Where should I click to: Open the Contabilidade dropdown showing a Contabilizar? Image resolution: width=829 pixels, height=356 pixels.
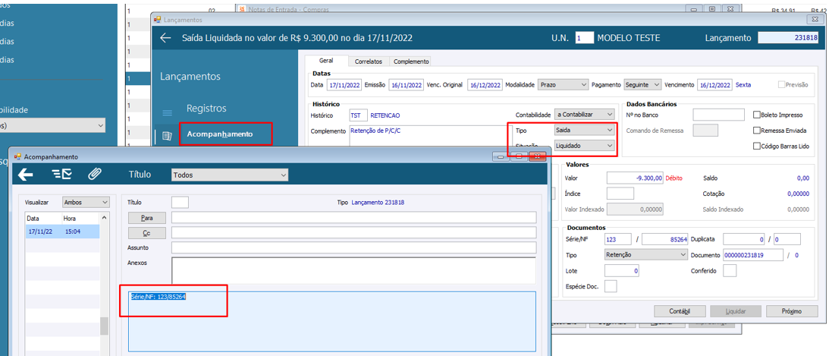585,115
